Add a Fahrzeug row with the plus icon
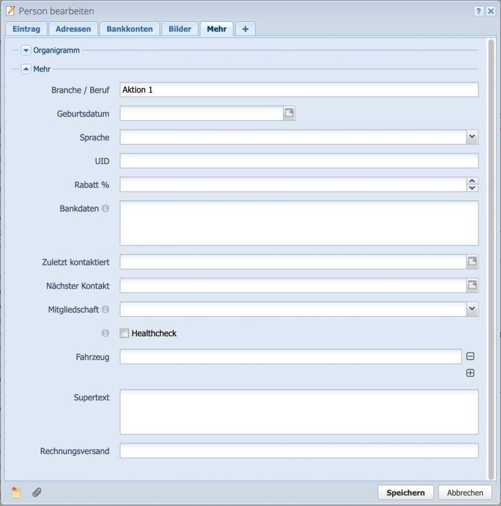Viewport: 501px width, 506px height. (x=471, y=373)
